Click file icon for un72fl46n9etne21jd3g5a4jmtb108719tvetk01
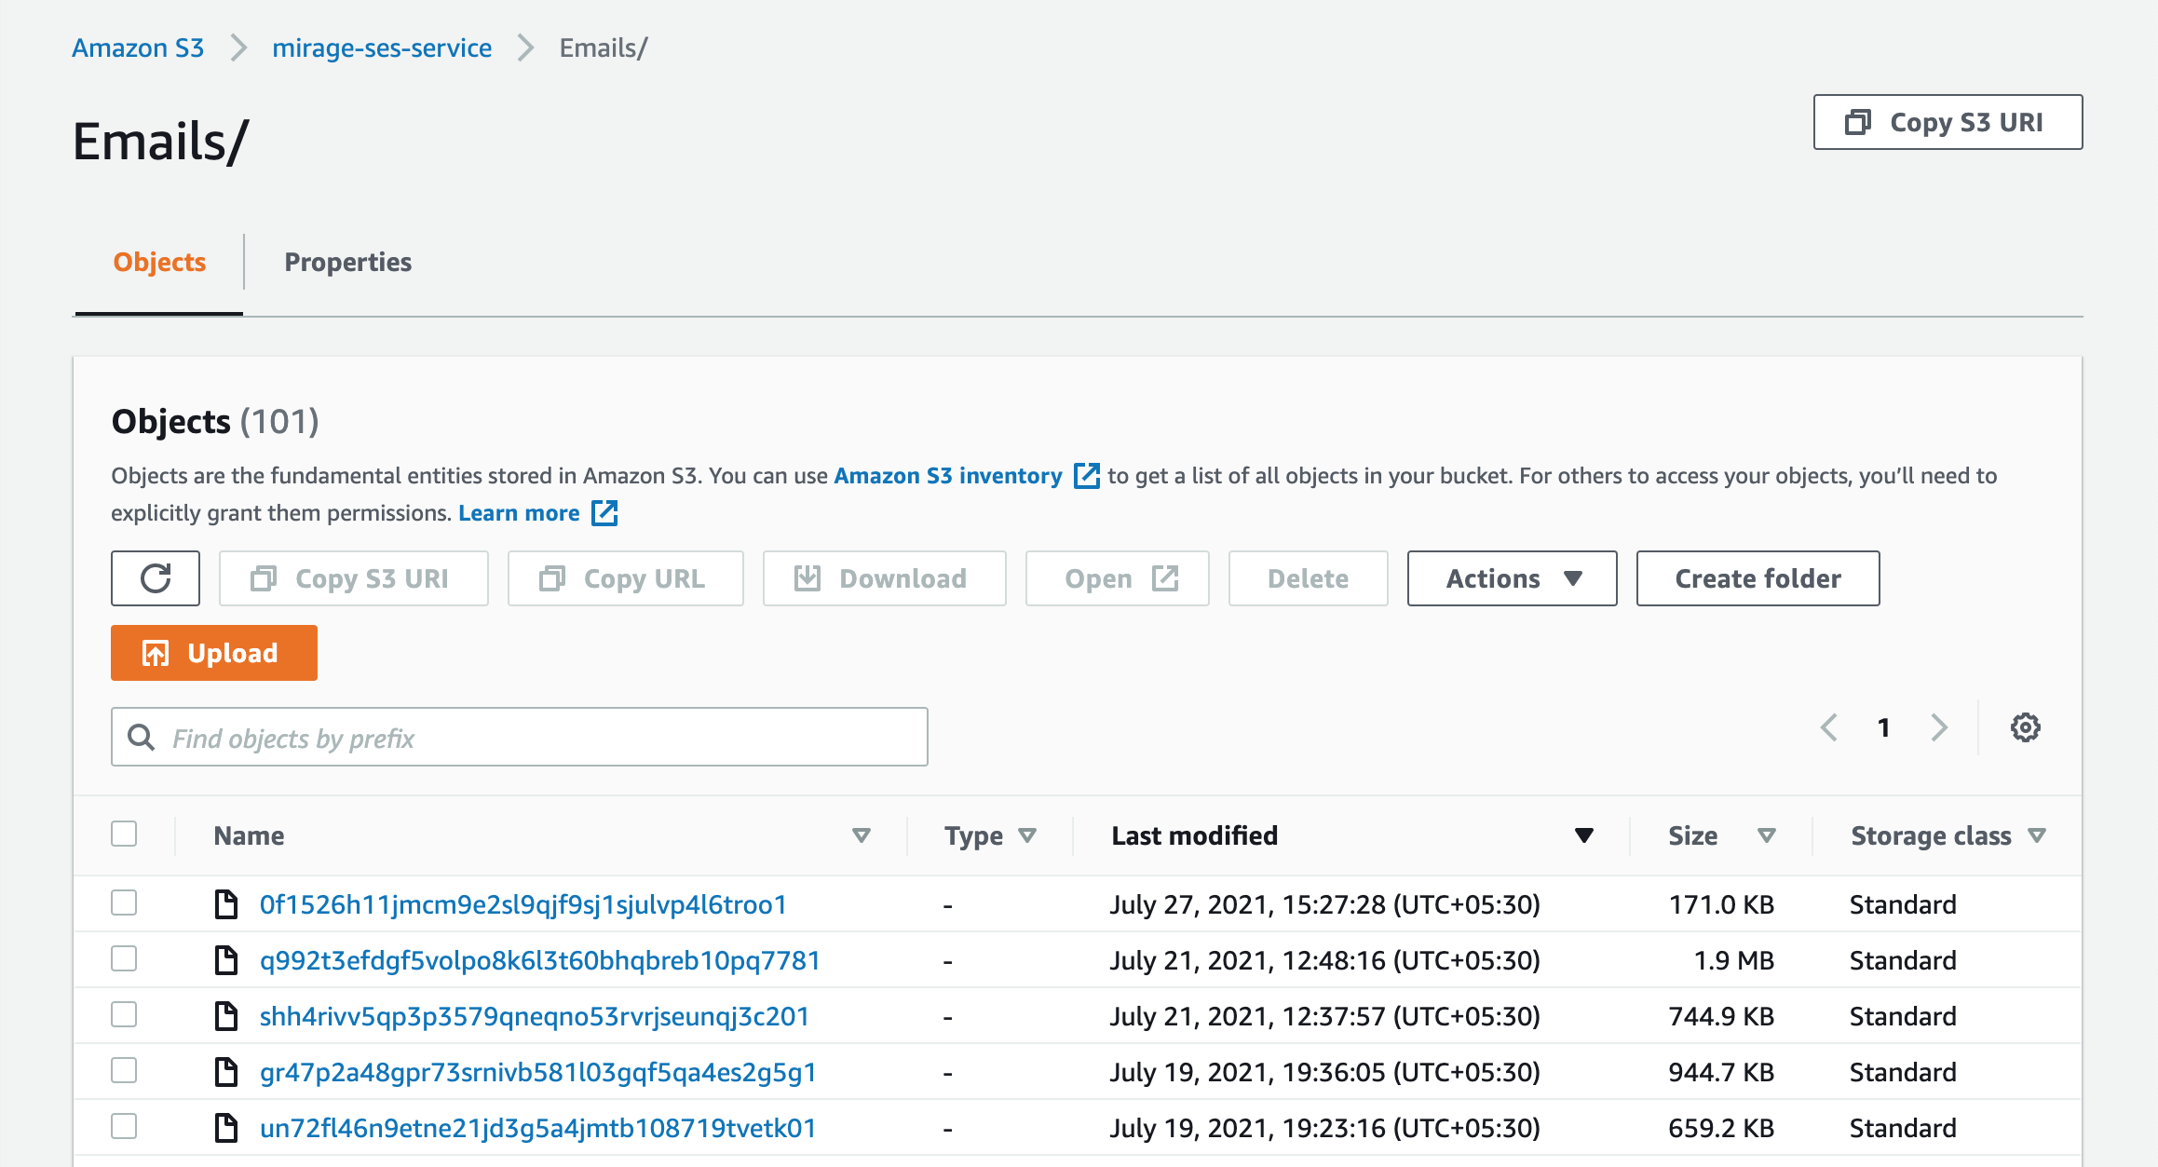The height and width of the screenshot is (1167, 2158). point(226,1127)
